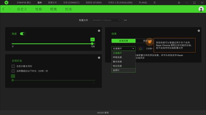Switch to the 性能 tab
This screenshot has width=206, height=115.
[39, 9]
